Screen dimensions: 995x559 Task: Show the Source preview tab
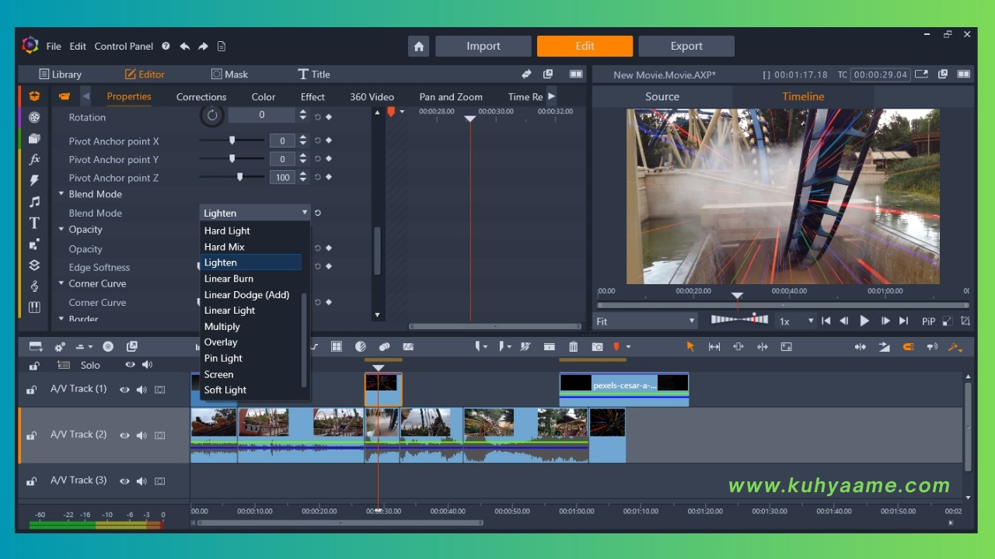pos(662,96)
